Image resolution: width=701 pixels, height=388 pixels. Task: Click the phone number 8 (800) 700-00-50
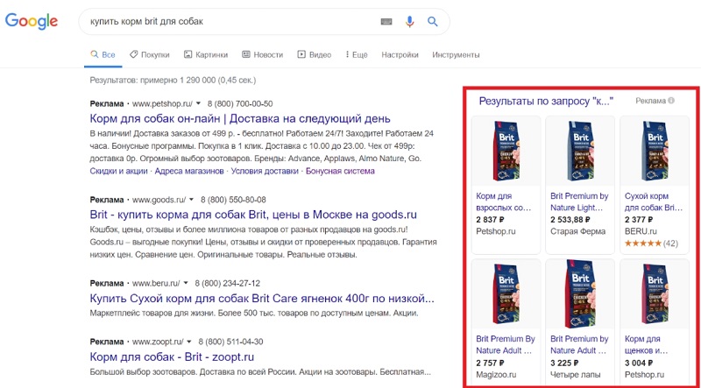coord(240,103)
